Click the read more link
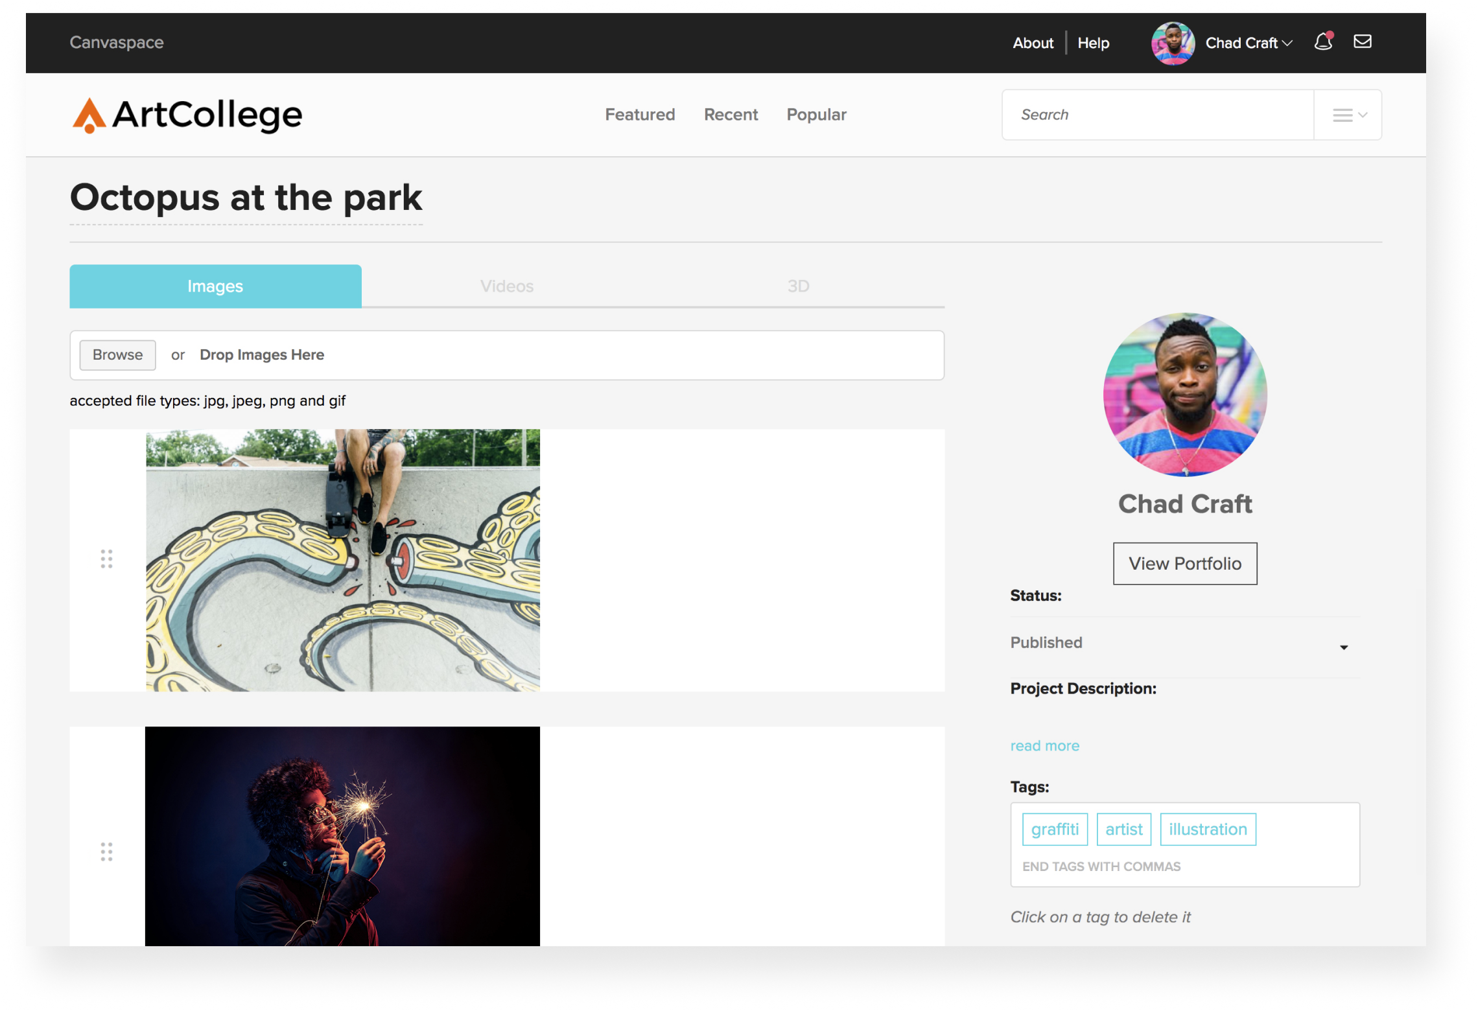Viewport: 1478px width, 1011px height. tap(1044, 746)
